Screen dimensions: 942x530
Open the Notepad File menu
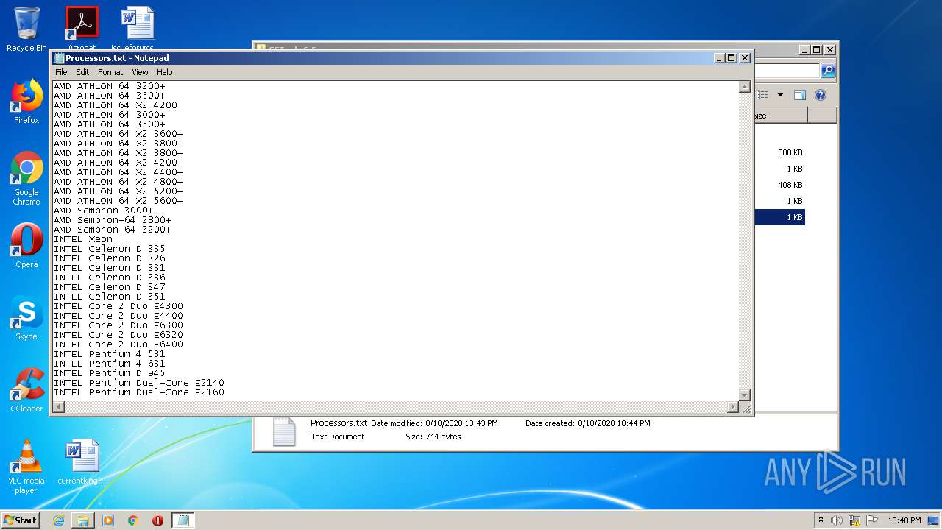[x=61, y=72]
